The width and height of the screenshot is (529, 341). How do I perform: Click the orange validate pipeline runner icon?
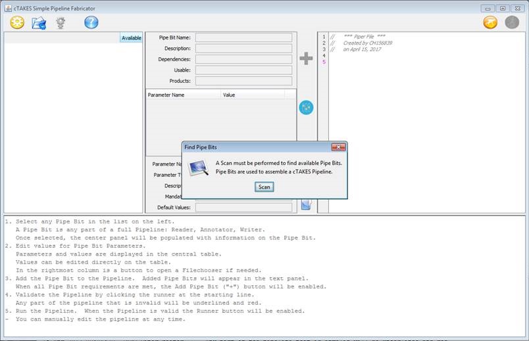490,22
